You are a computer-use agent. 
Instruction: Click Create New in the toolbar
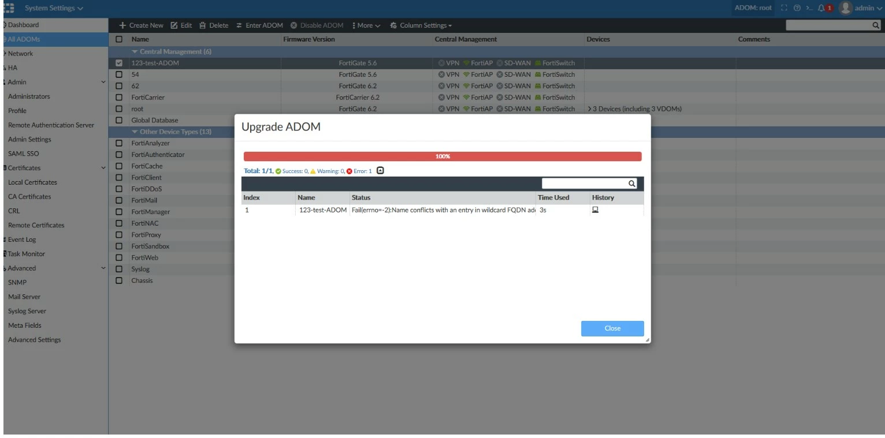(x=142, y=25)
